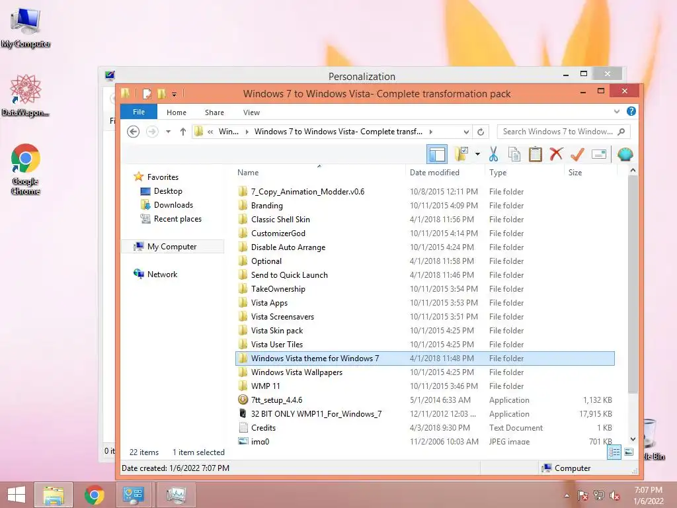This screenshot has width=677, height=508.
Task: Go up one folder level arrow
Action: pyautogui.click(x=183, y=132)
